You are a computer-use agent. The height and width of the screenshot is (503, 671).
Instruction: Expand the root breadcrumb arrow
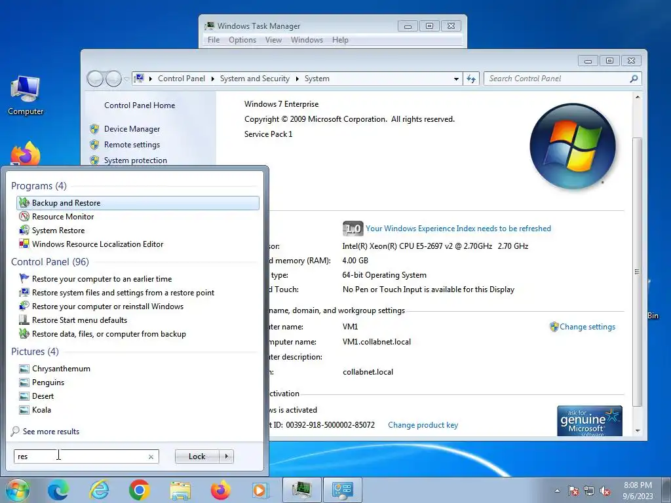[x=151, y=79]
